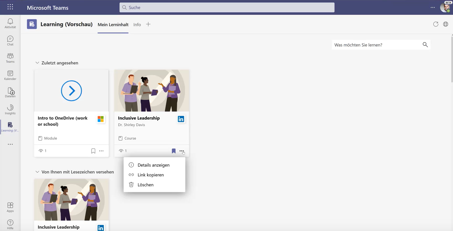Open the Inclusive Leadership title in Zuletzt angesehen
This screenshot has width=453, height=231.
point(139,118)
